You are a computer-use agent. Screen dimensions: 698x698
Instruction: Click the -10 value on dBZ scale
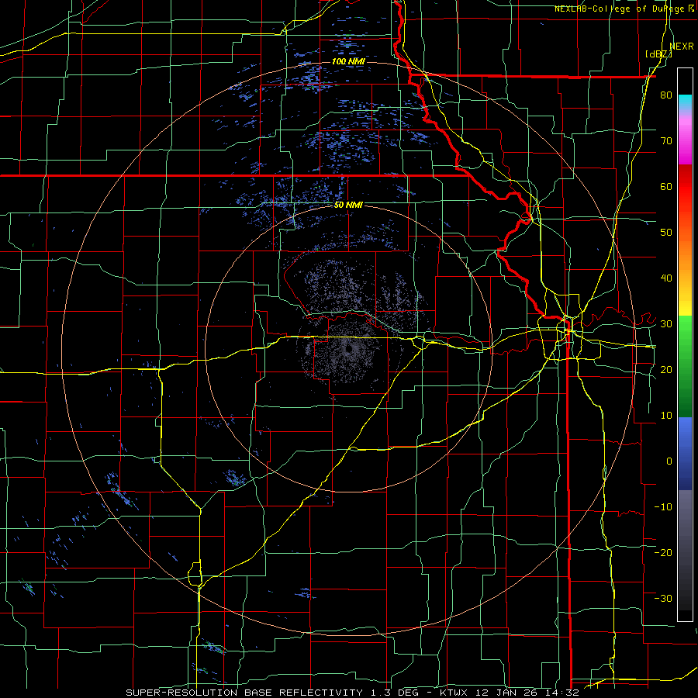pos(663,507)
